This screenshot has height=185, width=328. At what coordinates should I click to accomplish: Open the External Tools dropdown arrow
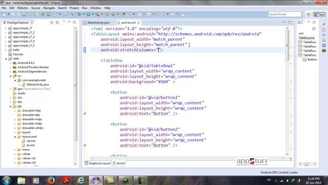tap(102, 14)
